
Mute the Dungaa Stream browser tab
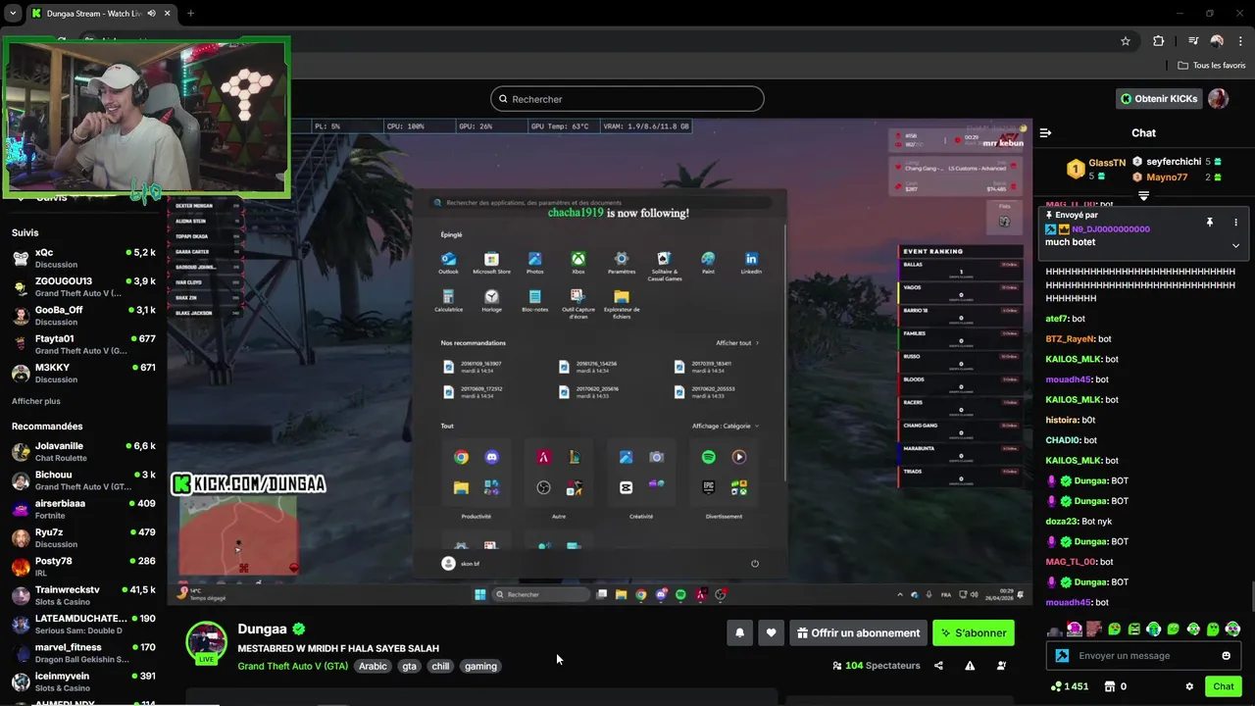(x=151, y=14)
